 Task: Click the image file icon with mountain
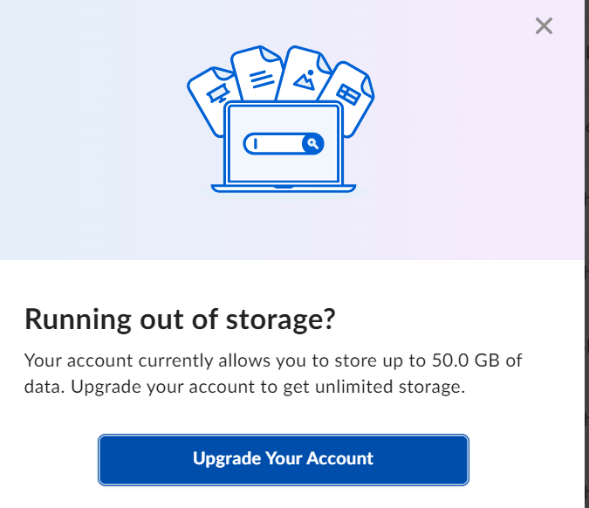click(x=303, y=74)
